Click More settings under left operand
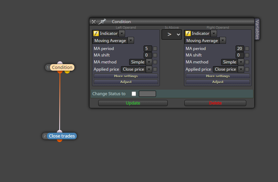Image resolution: width=278 pixels, height=182 pixels. pyautogui.click(x=126, y=76)
